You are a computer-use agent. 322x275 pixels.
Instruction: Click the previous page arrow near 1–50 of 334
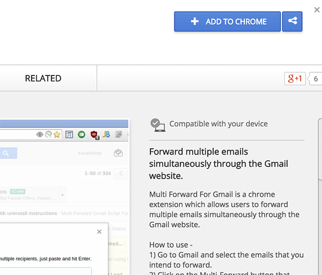[121, 173]
